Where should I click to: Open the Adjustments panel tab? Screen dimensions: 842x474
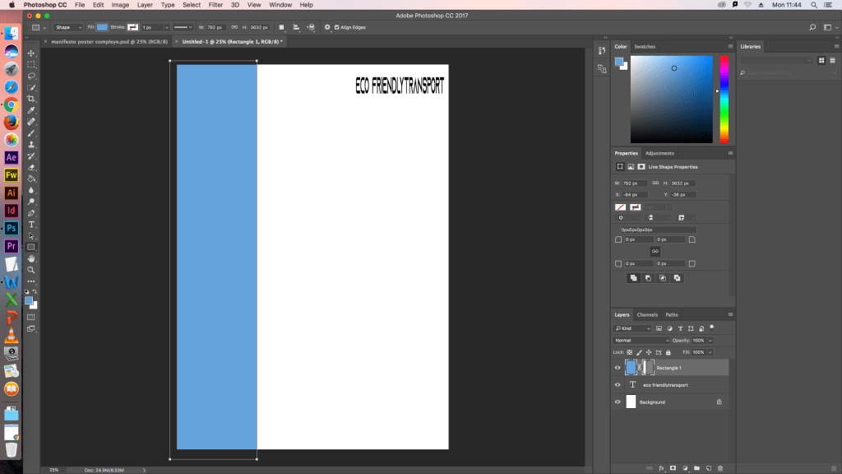[x=659, y=153]
